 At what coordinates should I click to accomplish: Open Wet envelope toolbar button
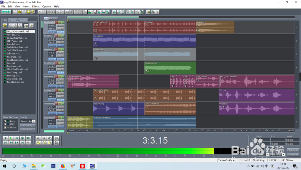[123, 12]
